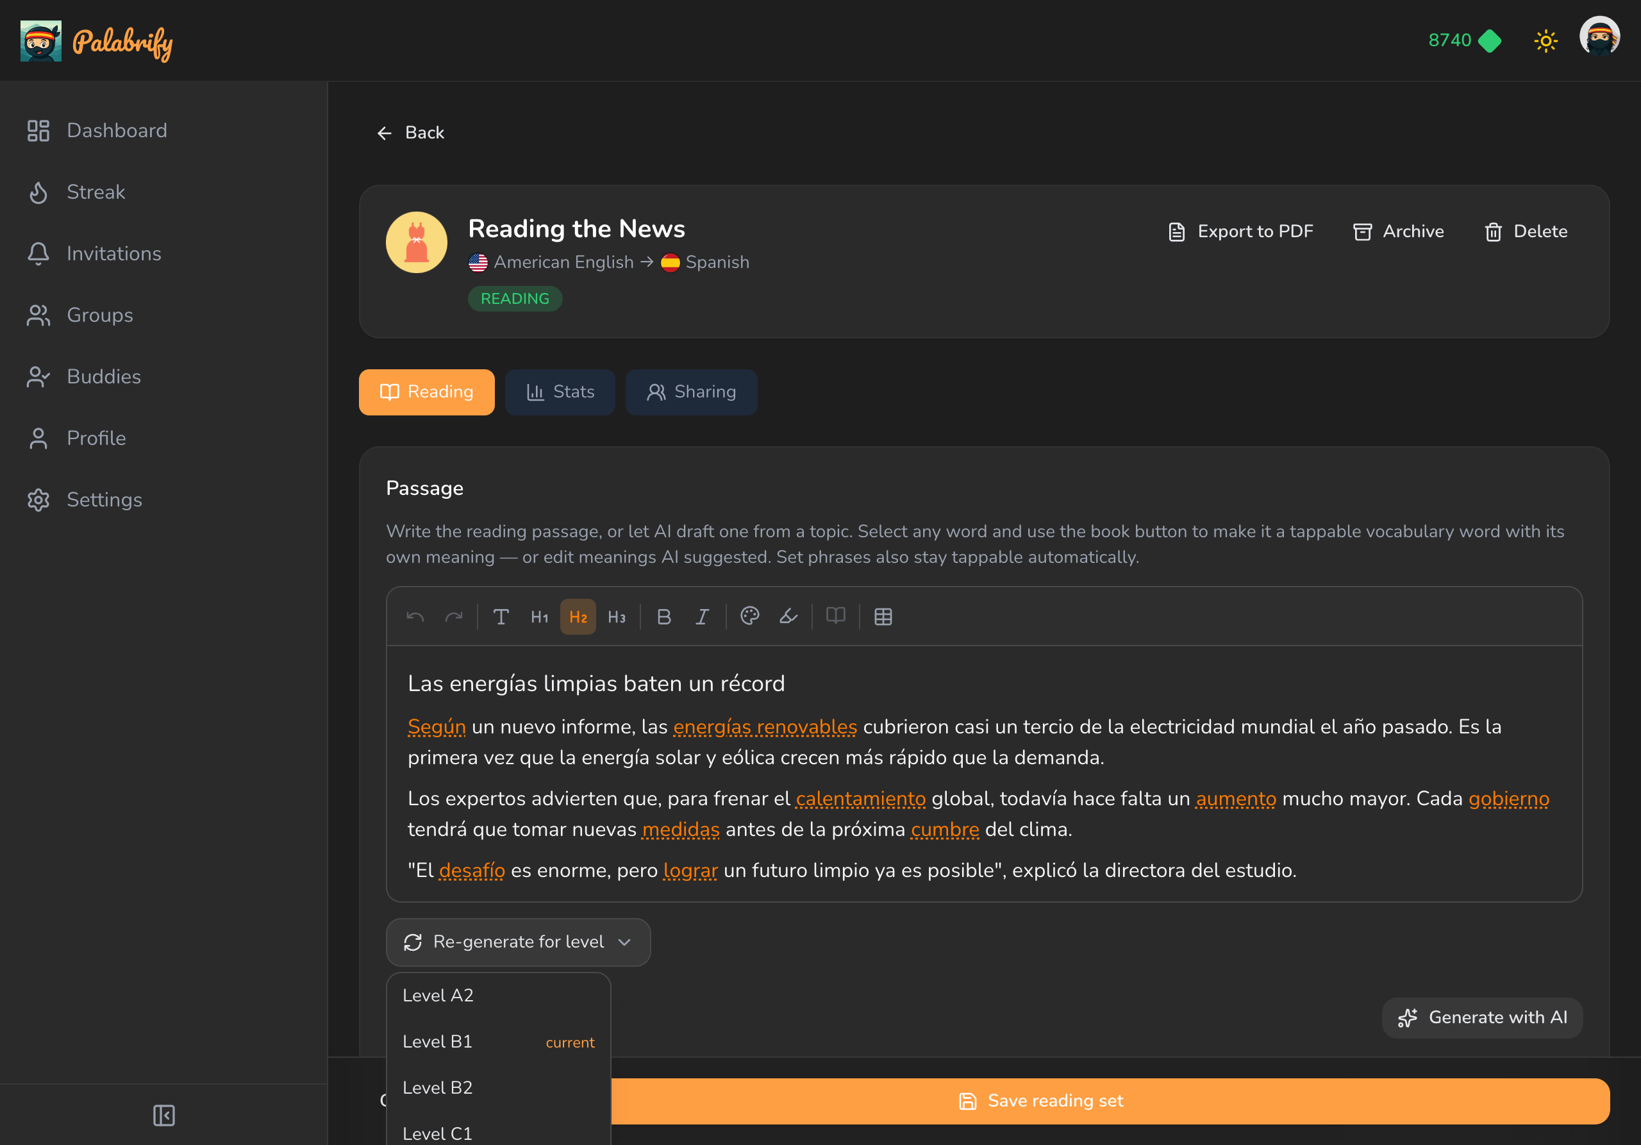1641x1145 pixels.
Task: Click the 'Reading the News' title
Action: click(x=576, y=229)
